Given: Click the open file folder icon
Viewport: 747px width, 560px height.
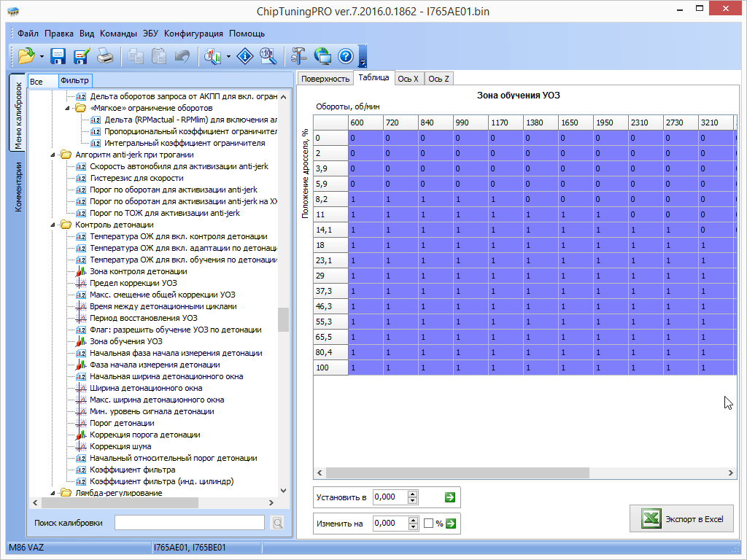Looking at the screenshot, I should click(26, 56).
